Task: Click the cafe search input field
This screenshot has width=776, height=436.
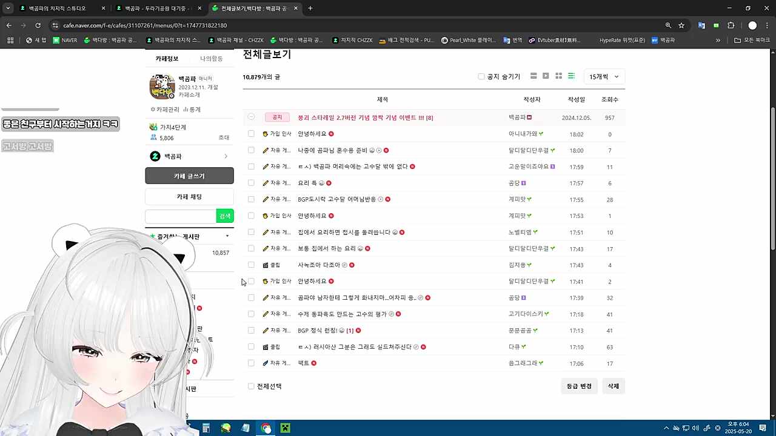Action: [181, 216]
